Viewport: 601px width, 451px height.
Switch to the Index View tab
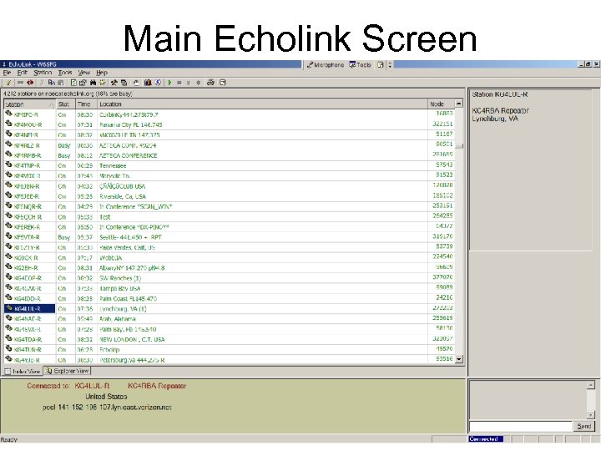pos(23,371)
